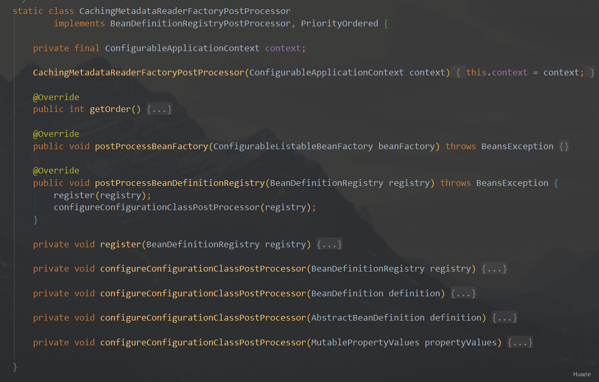This screenshot has width=599, height=382.
Task: Click the opening brace after postProcessBeanDefinitionRegistry's BeansException
Action: click(x=556, y=183)
